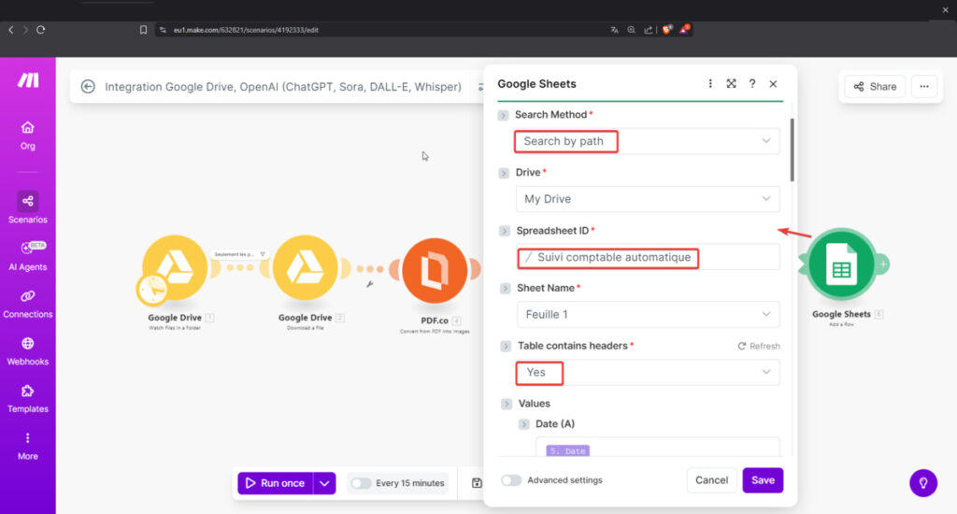Image resolution: width=957 pixels, height=514 pixels.
Task: Toggle the map switch beside Search Method
Action: click(503, 115)
